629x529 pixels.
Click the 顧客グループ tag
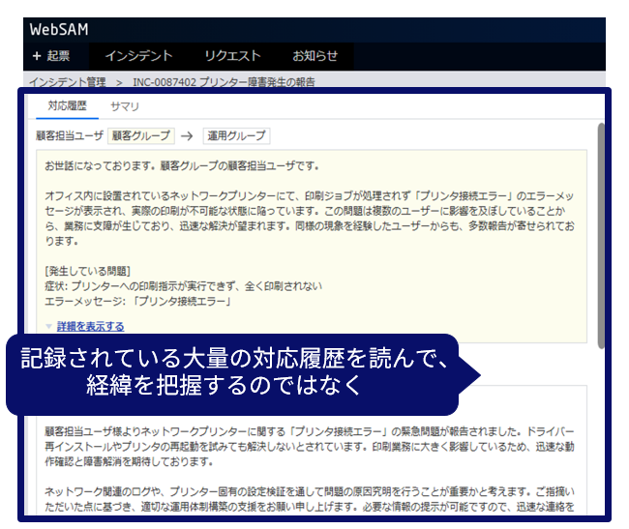coord(139,136)
